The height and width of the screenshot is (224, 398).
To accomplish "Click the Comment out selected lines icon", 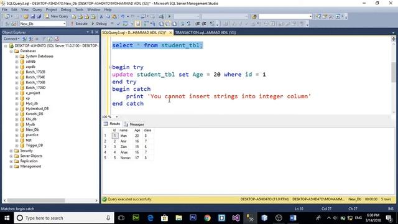I will pos(182,24).
